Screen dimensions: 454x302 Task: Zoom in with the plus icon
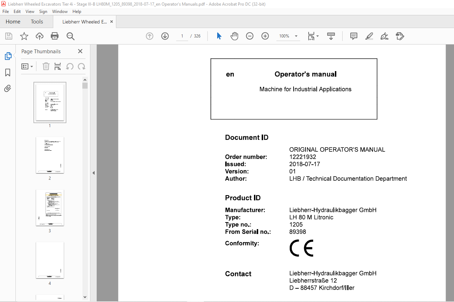tap(265, 36)
